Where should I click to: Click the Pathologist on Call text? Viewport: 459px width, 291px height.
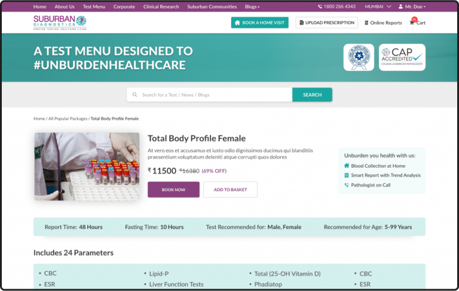pos(371,185)
